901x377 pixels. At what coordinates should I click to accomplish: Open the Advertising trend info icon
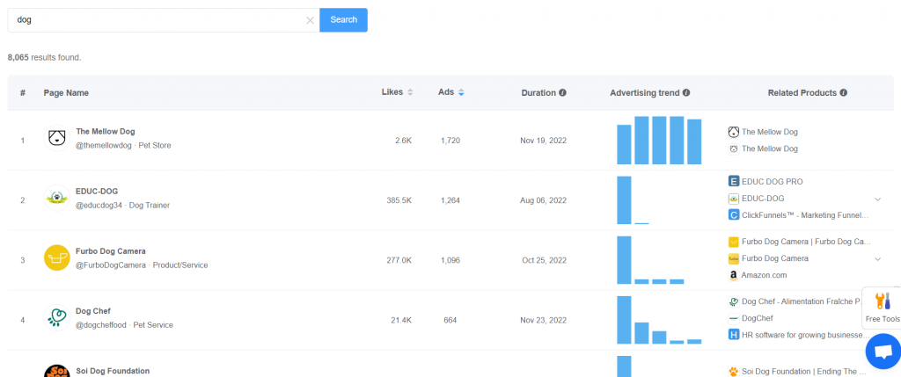[x=686, y=92]
